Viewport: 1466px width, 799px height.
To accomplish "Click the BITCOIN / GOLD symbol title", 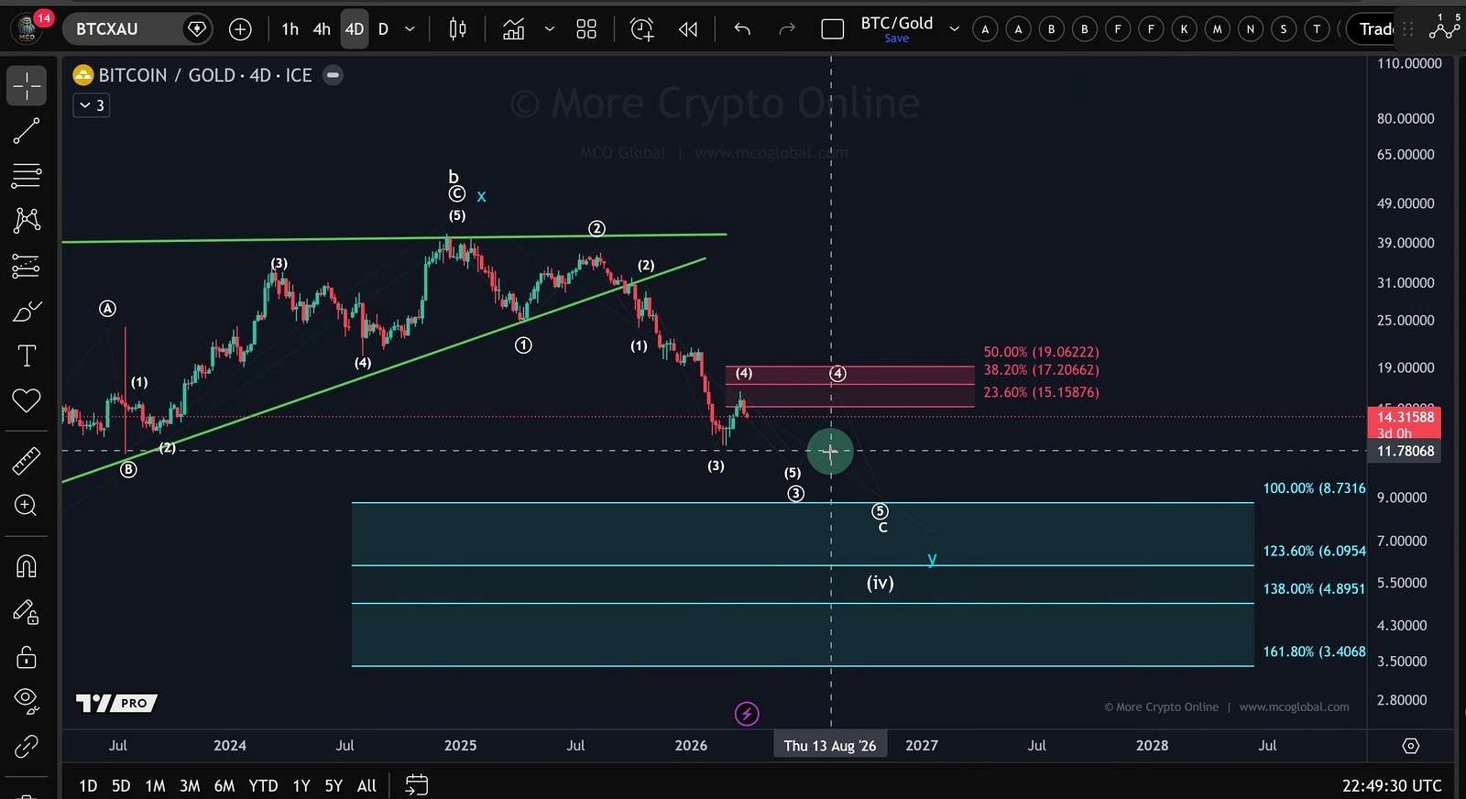I will coord(205,75).
